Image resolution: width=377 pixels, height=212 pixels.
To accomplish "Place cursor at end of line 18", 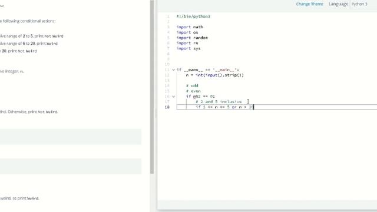I will [x=254, y=107].
